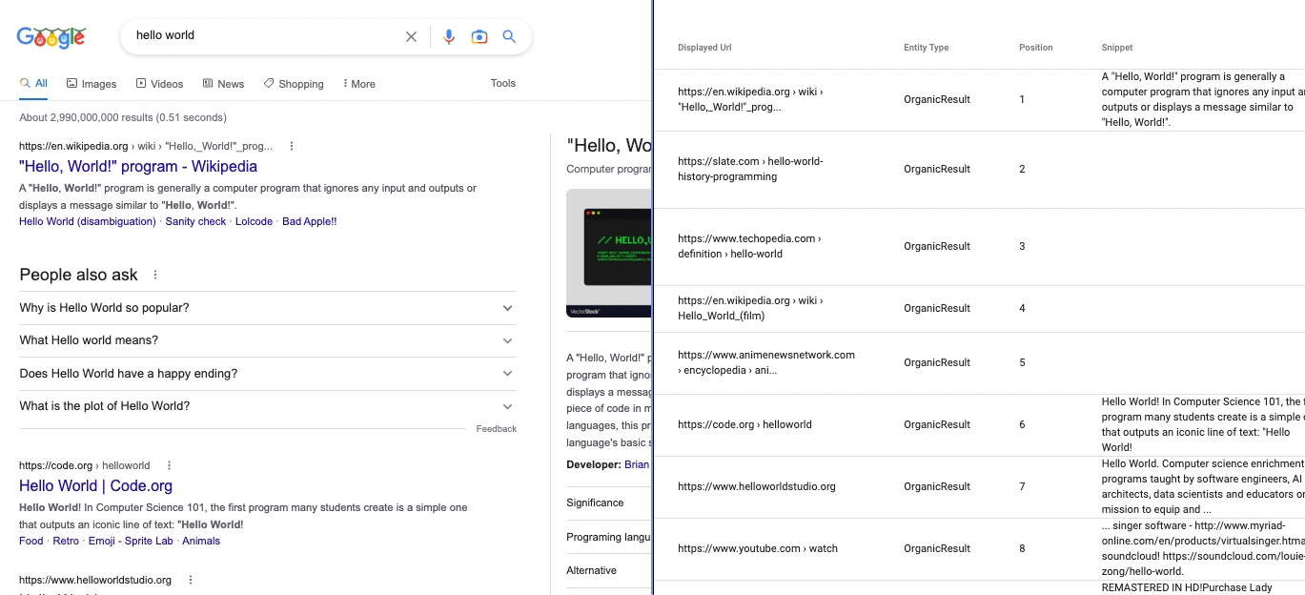1305x595 pixels.
Task: Start voice search with microphone
Action: 449,37
